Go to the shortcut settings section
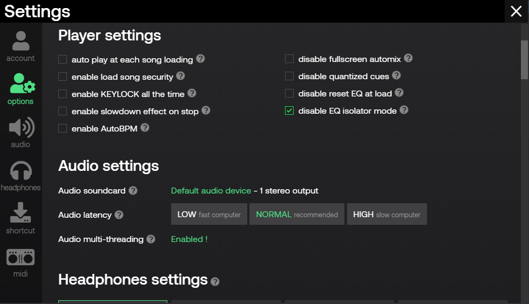The height and width of the screenshot is (304, 529). coord(21,219)
